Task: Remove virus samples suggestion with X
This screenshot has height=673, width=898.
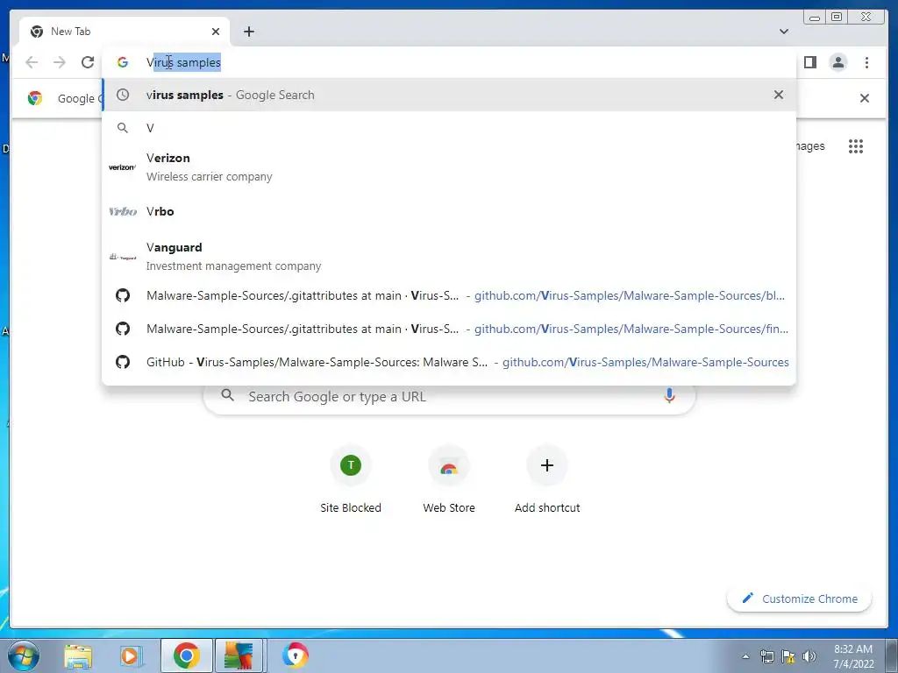Action: (779, 95)
